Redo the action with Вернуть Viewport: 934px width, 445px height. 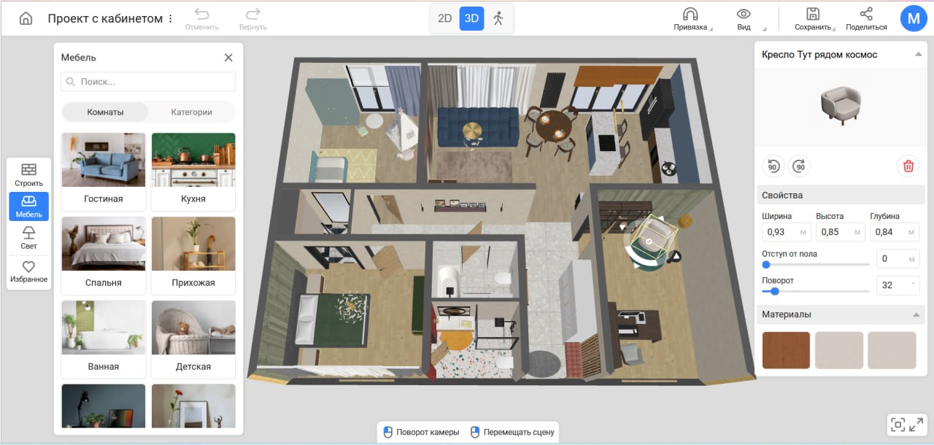(x=253, y=20)
